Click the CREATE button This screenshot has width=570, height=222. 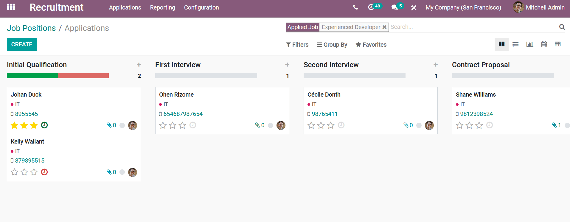[22, 44]
